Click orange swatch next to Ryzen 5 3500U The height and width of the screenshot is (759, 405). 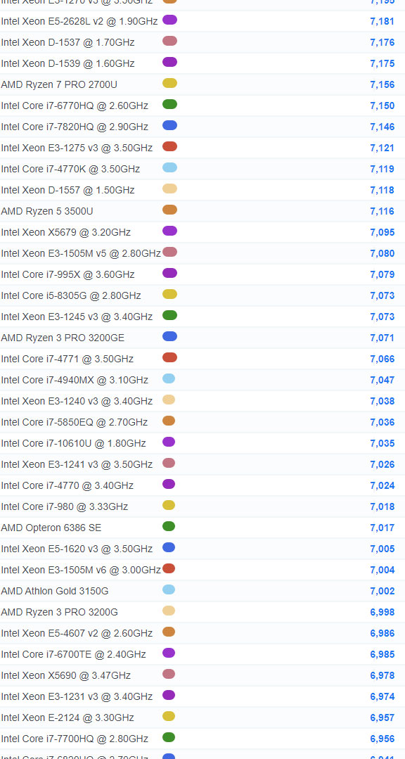(x=170, y=210)
